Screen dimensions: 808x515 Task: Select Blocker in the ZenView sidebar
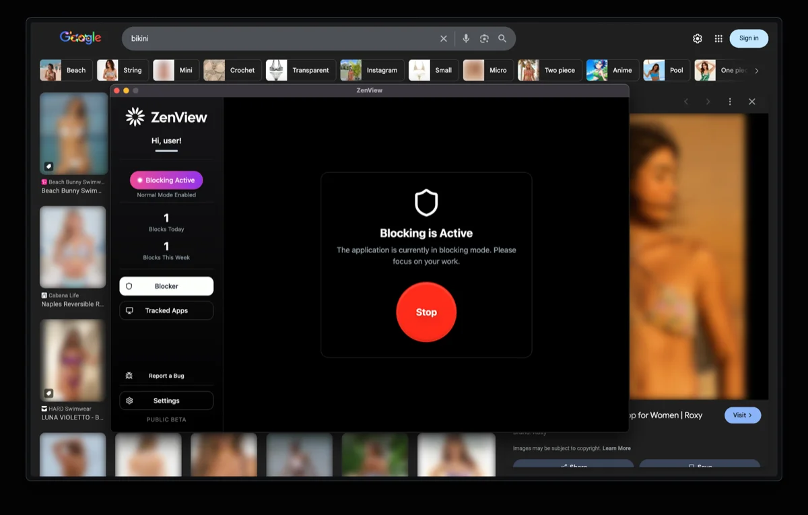166,285
